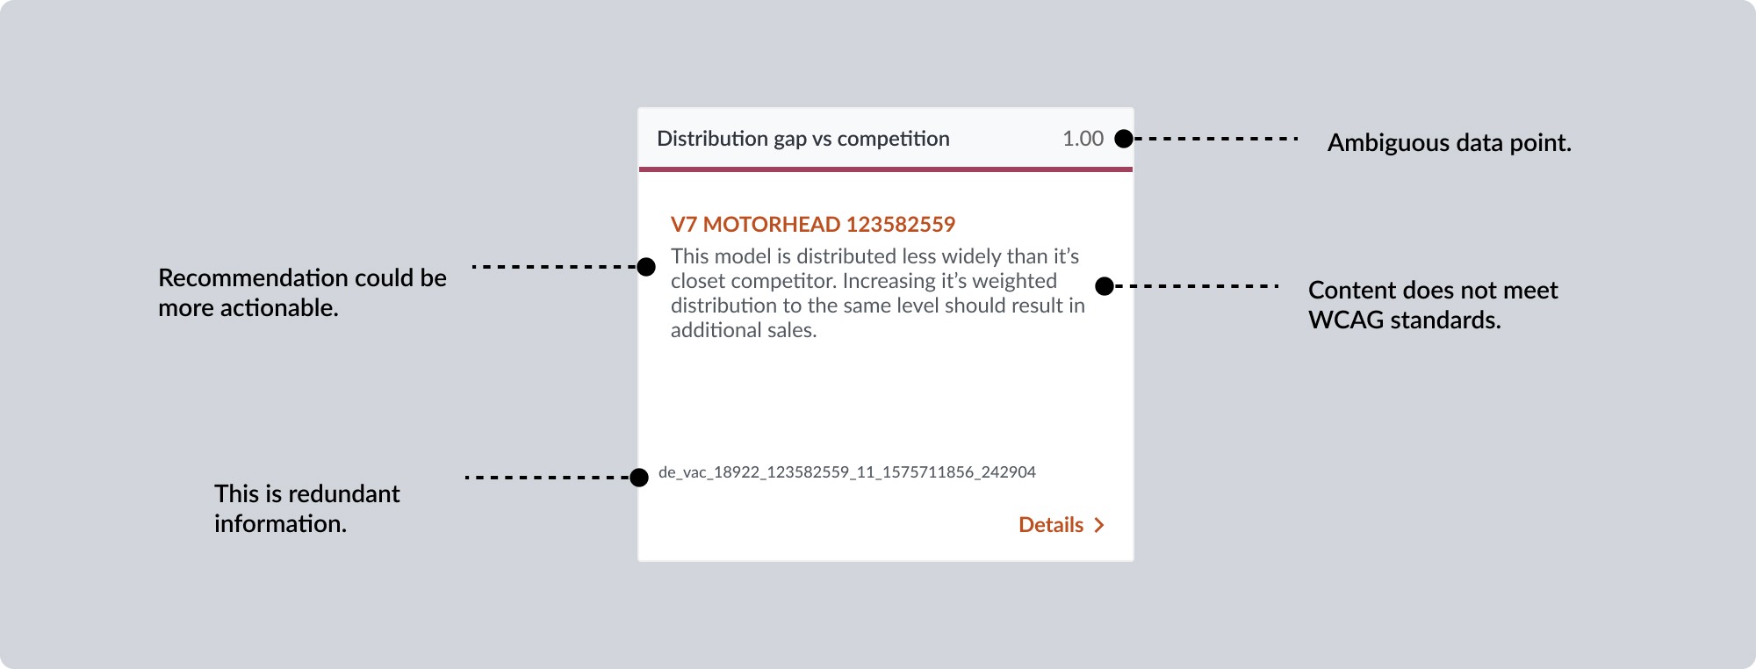The width and height of the screenshot is (1756, 669).
Task: Click the de_vac_18922 identifier text
Action: (846, 472)
